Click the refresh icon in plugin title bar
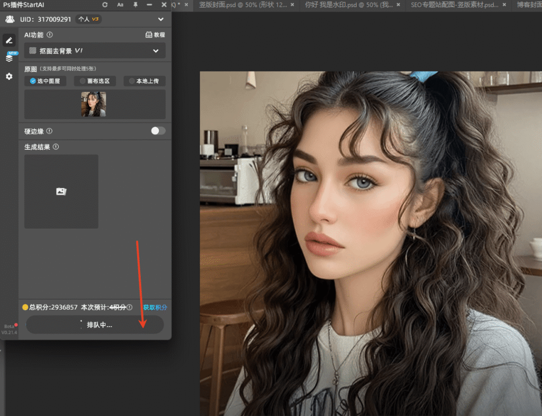This screenshot has width=542, height=416. 105,5
